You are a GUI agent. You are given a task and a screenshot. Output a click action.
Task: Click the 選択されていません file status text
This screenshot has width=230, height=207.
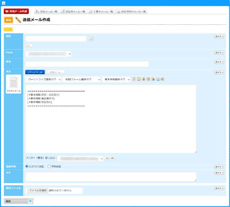(60, 191)
